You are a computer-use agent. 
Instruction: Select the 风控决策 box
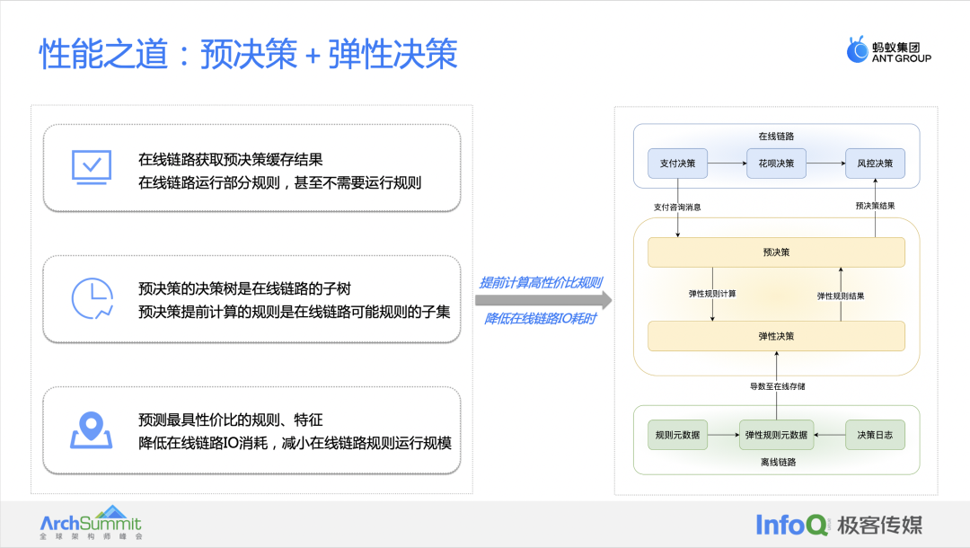pos(876,164)
